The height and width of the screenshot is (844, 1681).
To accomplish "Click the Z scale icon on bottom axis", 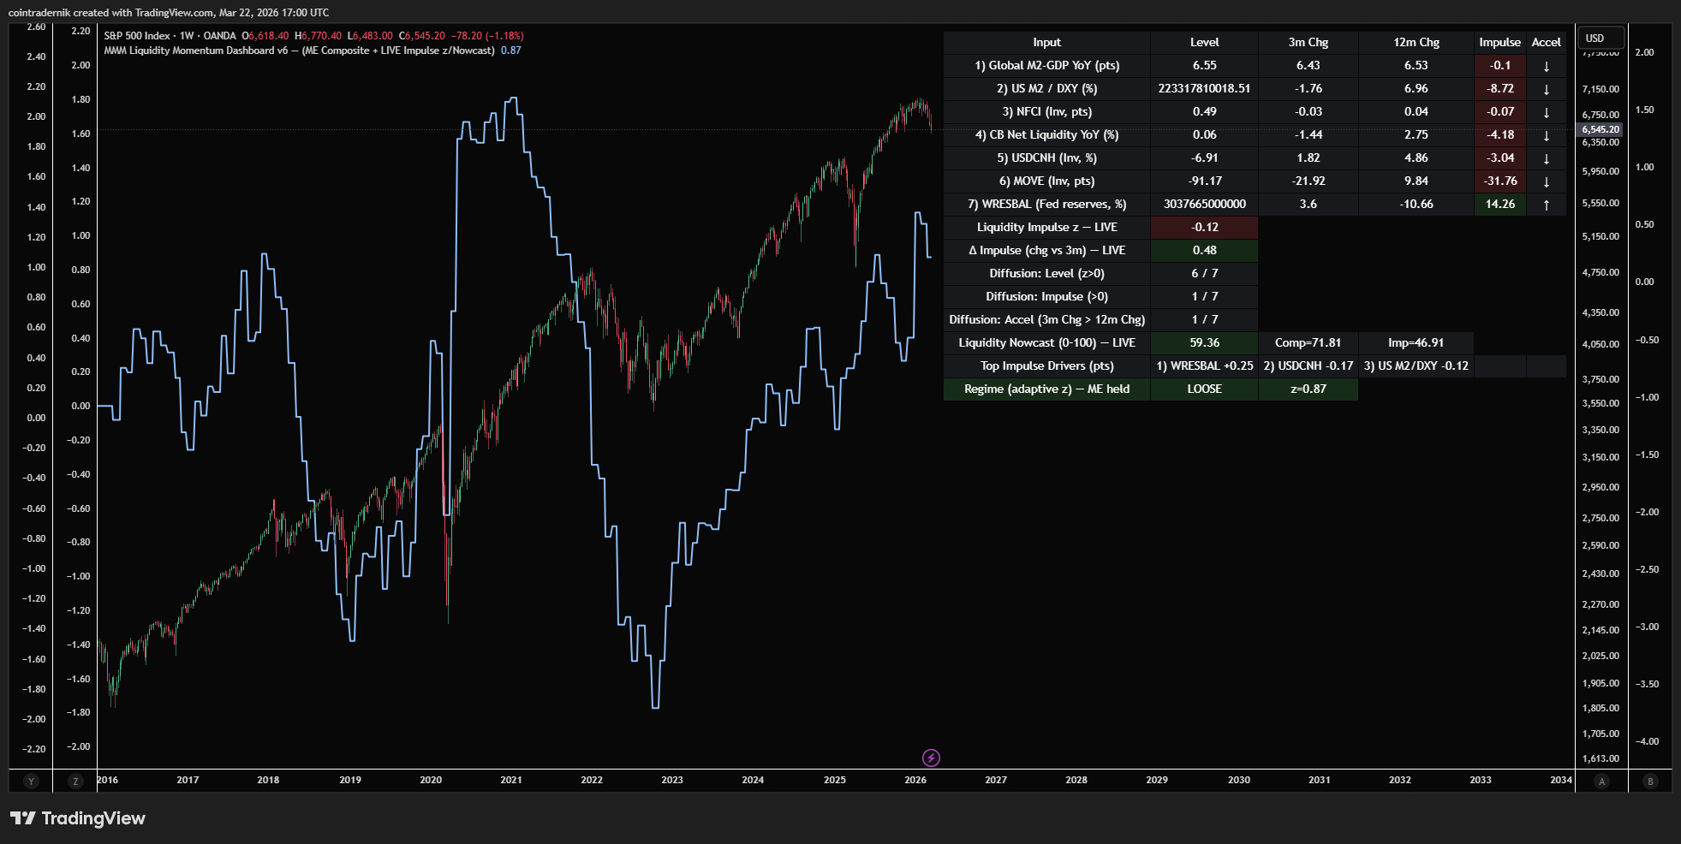I will [x=73, y=782].
